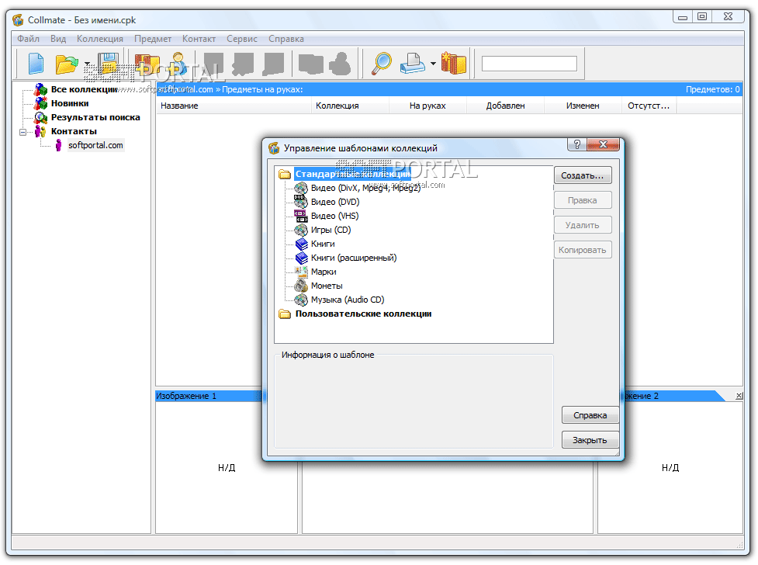Select the Книги template
Screen dimensions: 758x565
point(323,244)
